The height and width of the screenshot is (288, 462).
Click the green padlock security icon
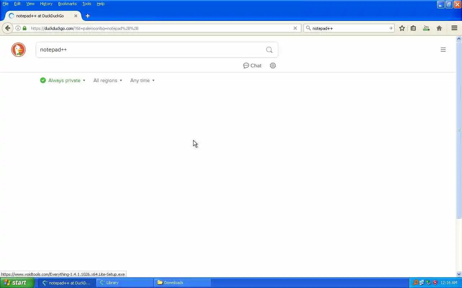coord(25,28)
